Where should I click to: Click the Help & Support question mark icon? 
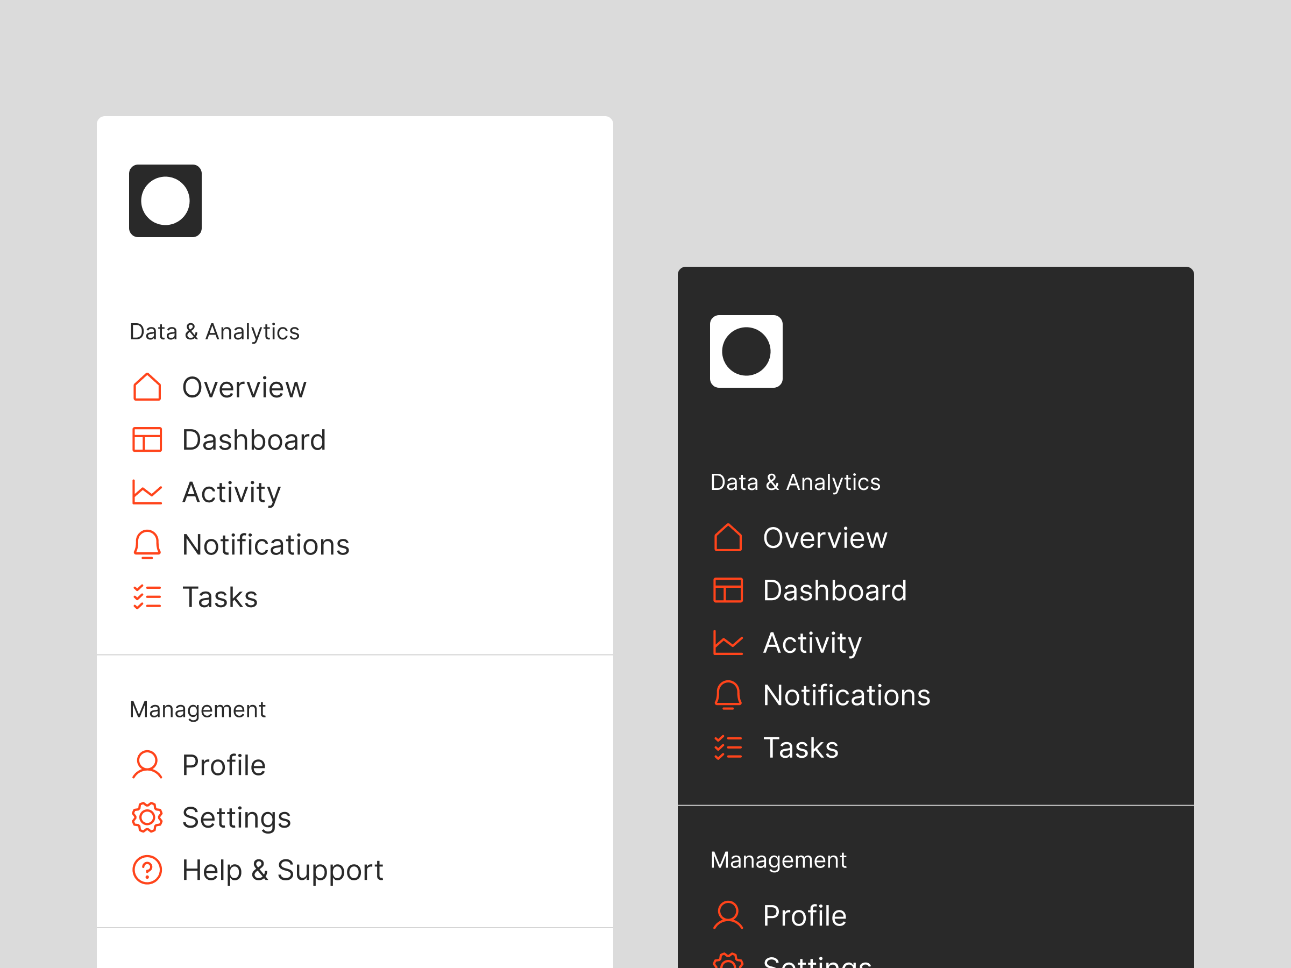(x=147, y=870)
